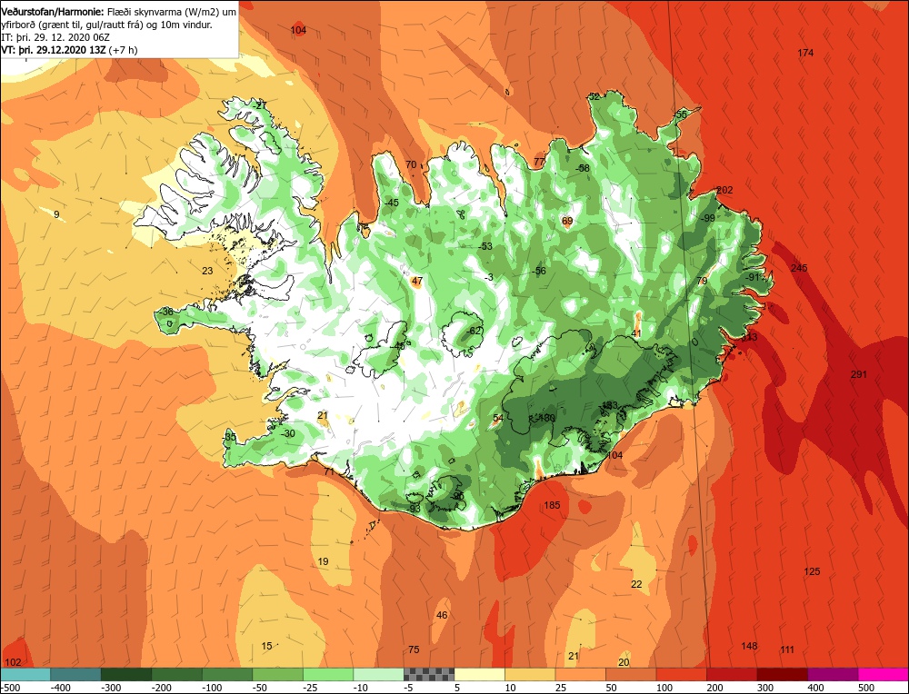The height and width of the screenshot is (694, 909).
Task: Pick the purple legend swatch between 400 and 500
Action: (833, 674)
